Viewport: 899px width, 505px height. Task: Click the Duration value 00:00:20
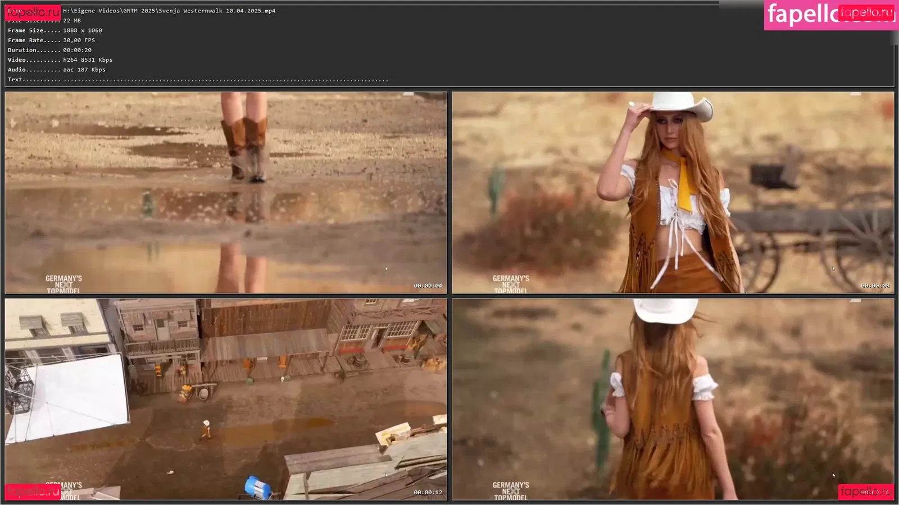(77, 50)
